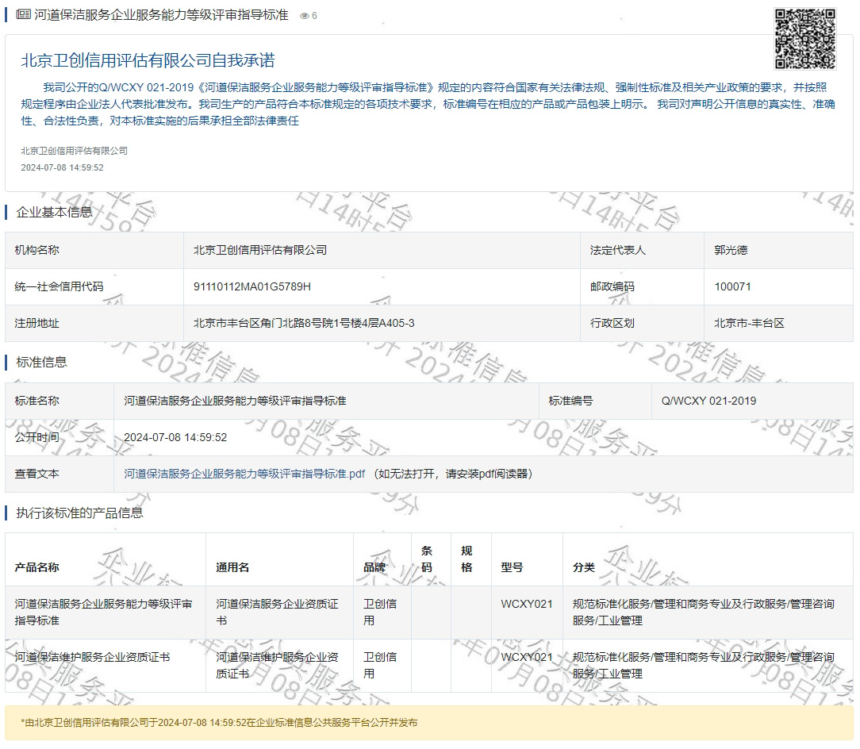The width and height of the screenshot is (860, 749).
Task: Click the 标准信息 section heading
Action: (42, 362)
